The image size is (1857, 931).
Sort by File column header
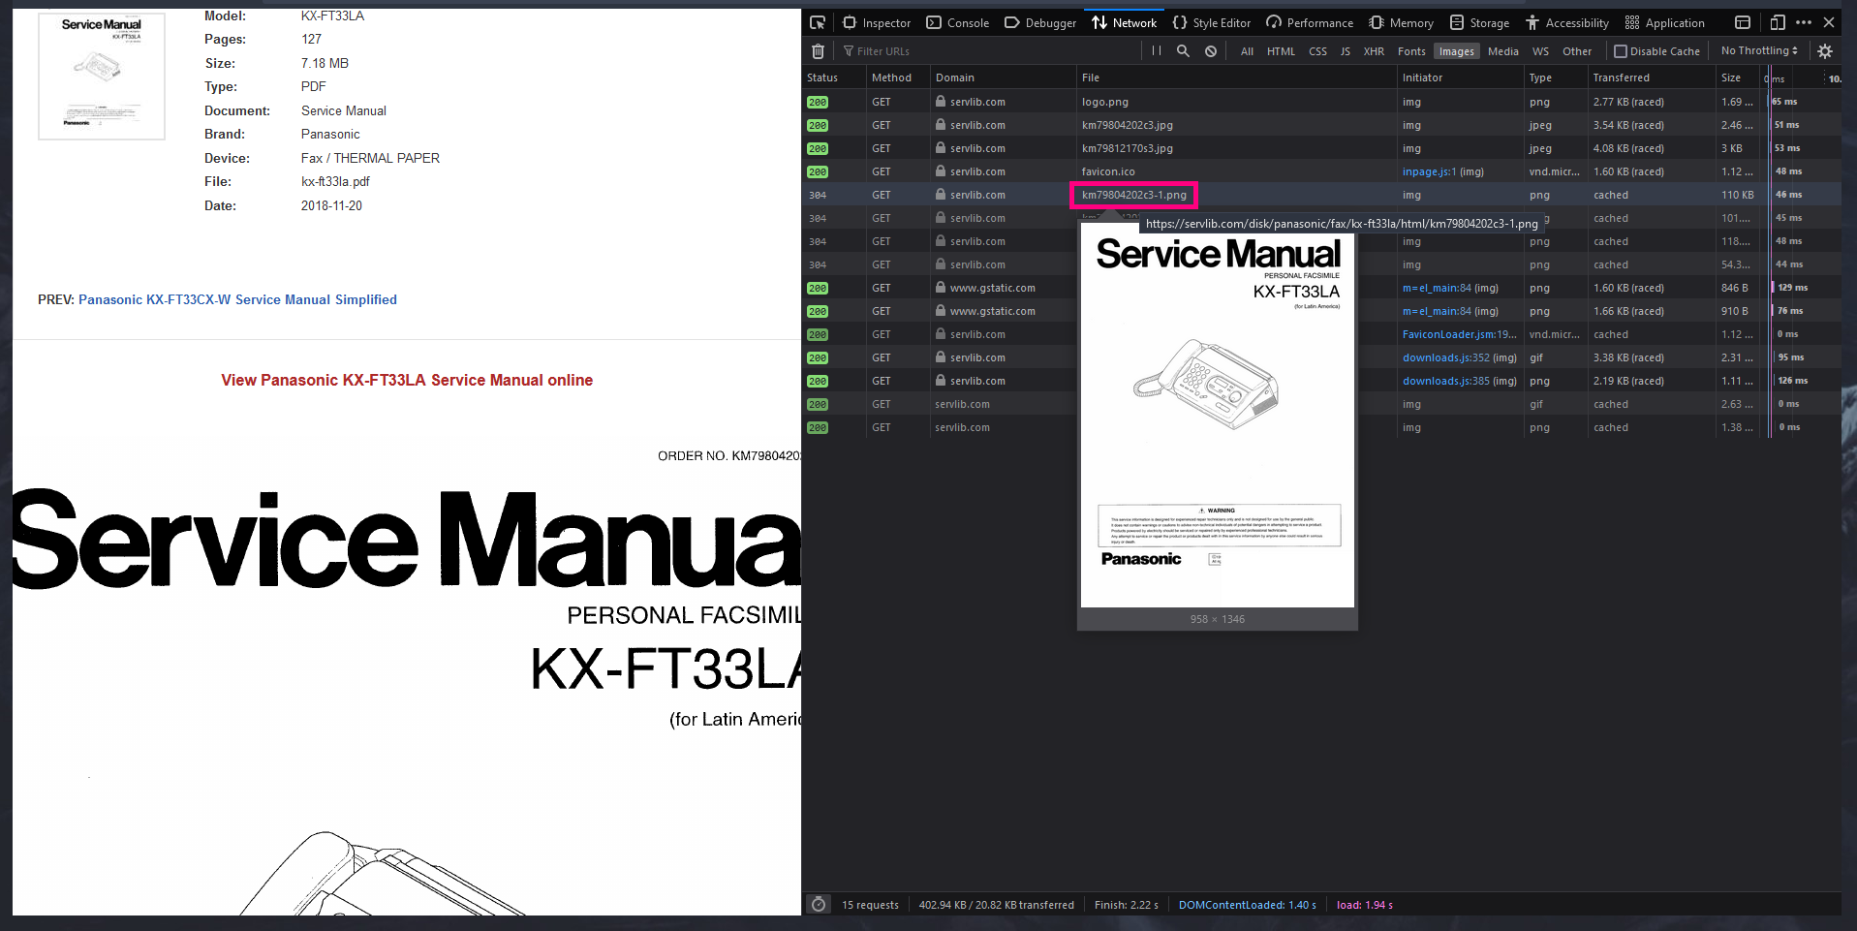click(1236, 78)
